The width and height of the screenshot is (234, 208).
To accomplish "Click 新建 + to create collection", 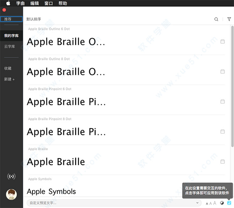I will [x=9, y=79].
